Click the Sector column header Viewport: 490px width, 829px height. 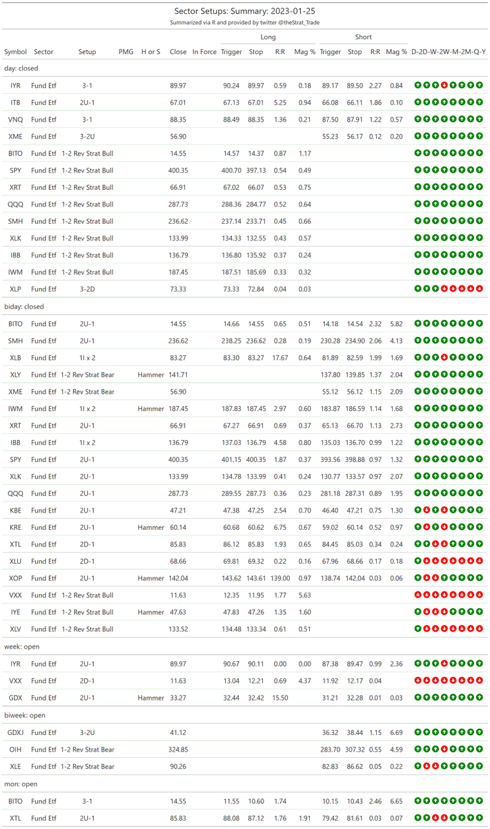[43, 52]
